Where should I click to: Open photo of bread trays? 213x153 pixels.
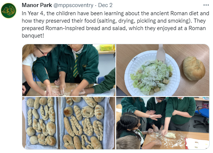tap(69, 123)
